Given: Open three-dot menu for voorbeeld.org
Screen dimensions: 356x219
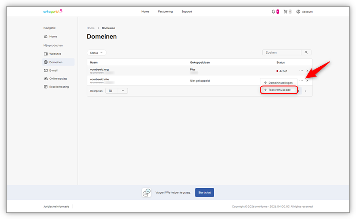Looking at the screenshot, I should (301, 71).
